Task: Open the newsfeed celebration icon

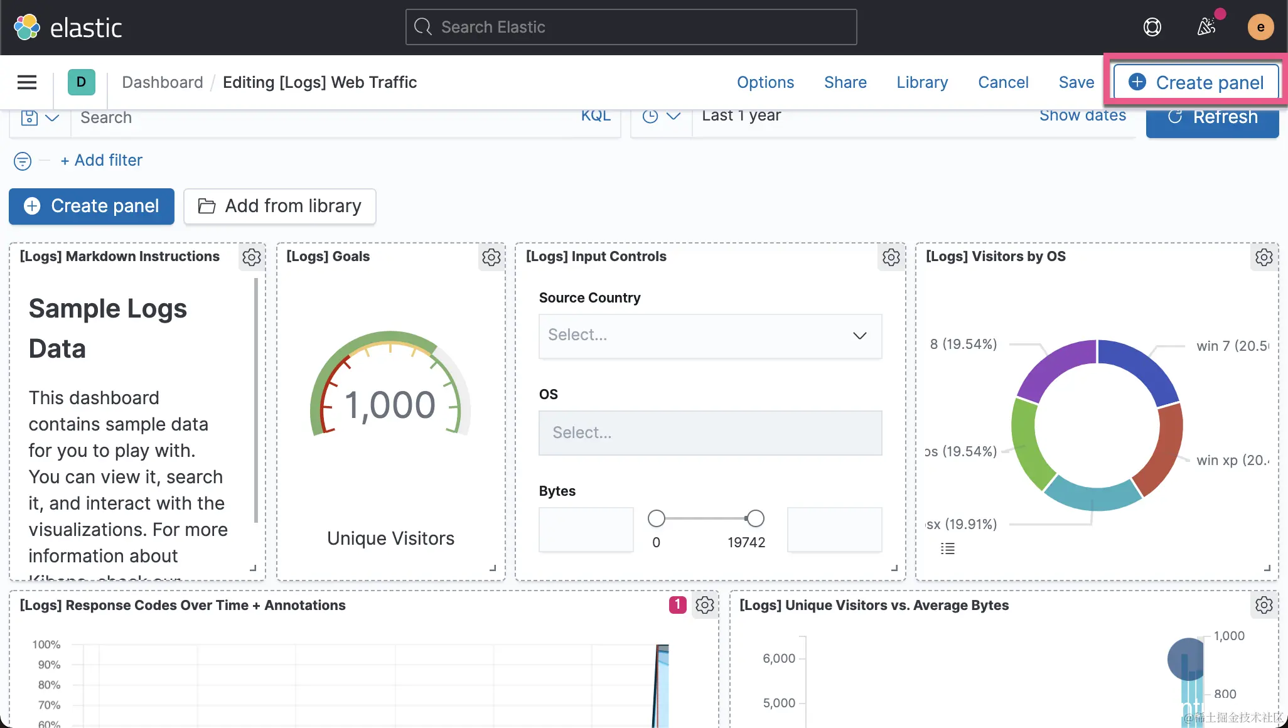Action: [x=1206, y=27]
